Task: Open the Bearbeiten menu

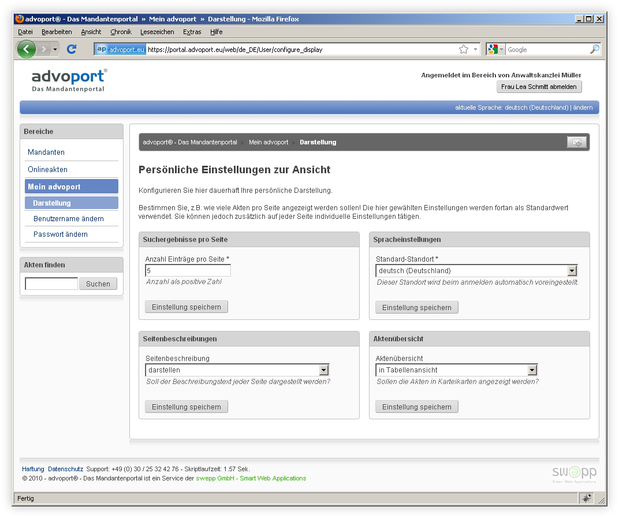Action: [57, 32]
